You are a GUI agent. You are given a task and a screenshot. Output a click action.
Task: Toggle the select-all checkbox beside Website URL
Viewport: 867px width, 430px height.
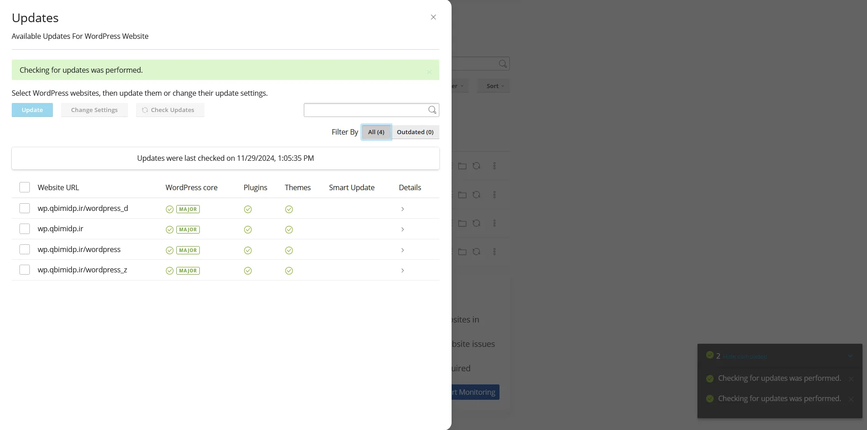[25, 187]
